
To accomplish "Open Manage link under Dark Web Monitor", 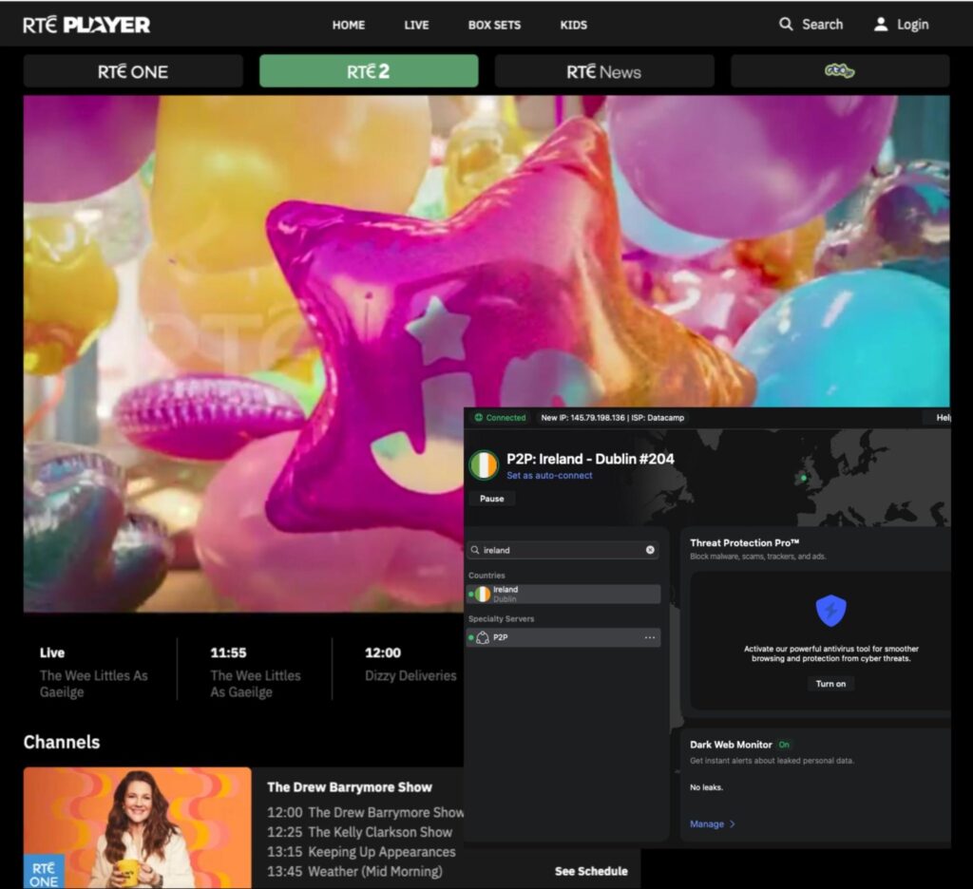I will click(707, 823).
